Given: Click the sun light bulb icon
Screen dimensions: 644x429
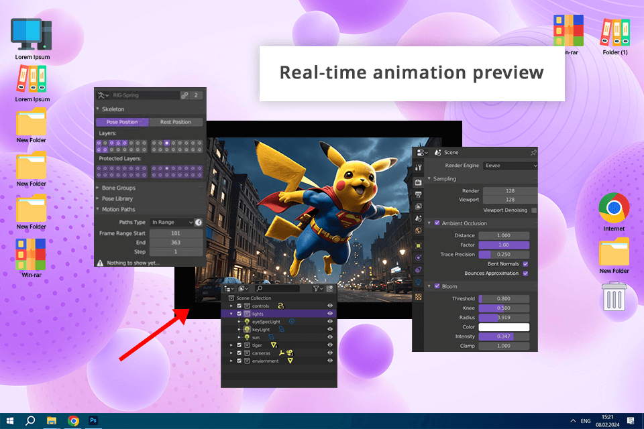Looking at the screenshot, I should [247, 337].
